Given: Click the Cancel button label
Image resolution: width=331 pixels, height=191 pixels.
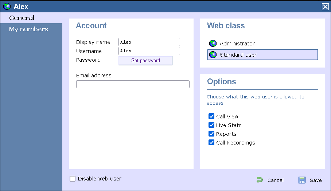Looking at the screenshot, I should pos(275,180).
